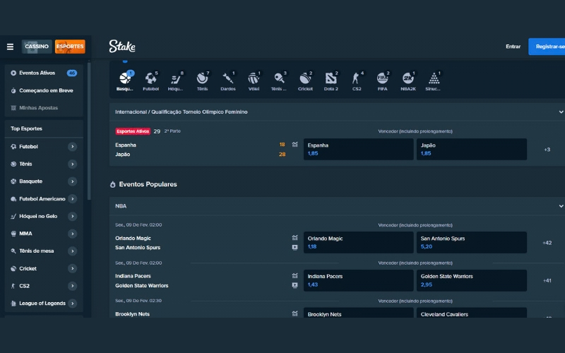Open +41 more markets for Indiana Pacers

click(x=547, y=280)
